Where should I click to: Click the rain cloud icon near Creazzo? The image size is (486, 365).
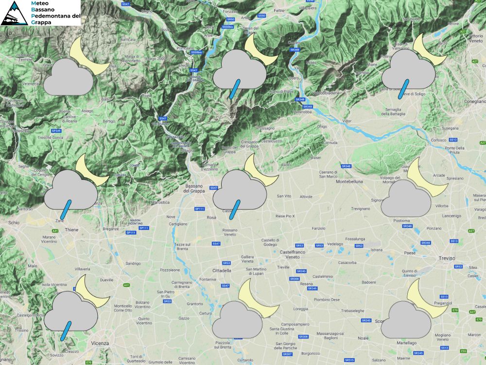tap(76, 308)
